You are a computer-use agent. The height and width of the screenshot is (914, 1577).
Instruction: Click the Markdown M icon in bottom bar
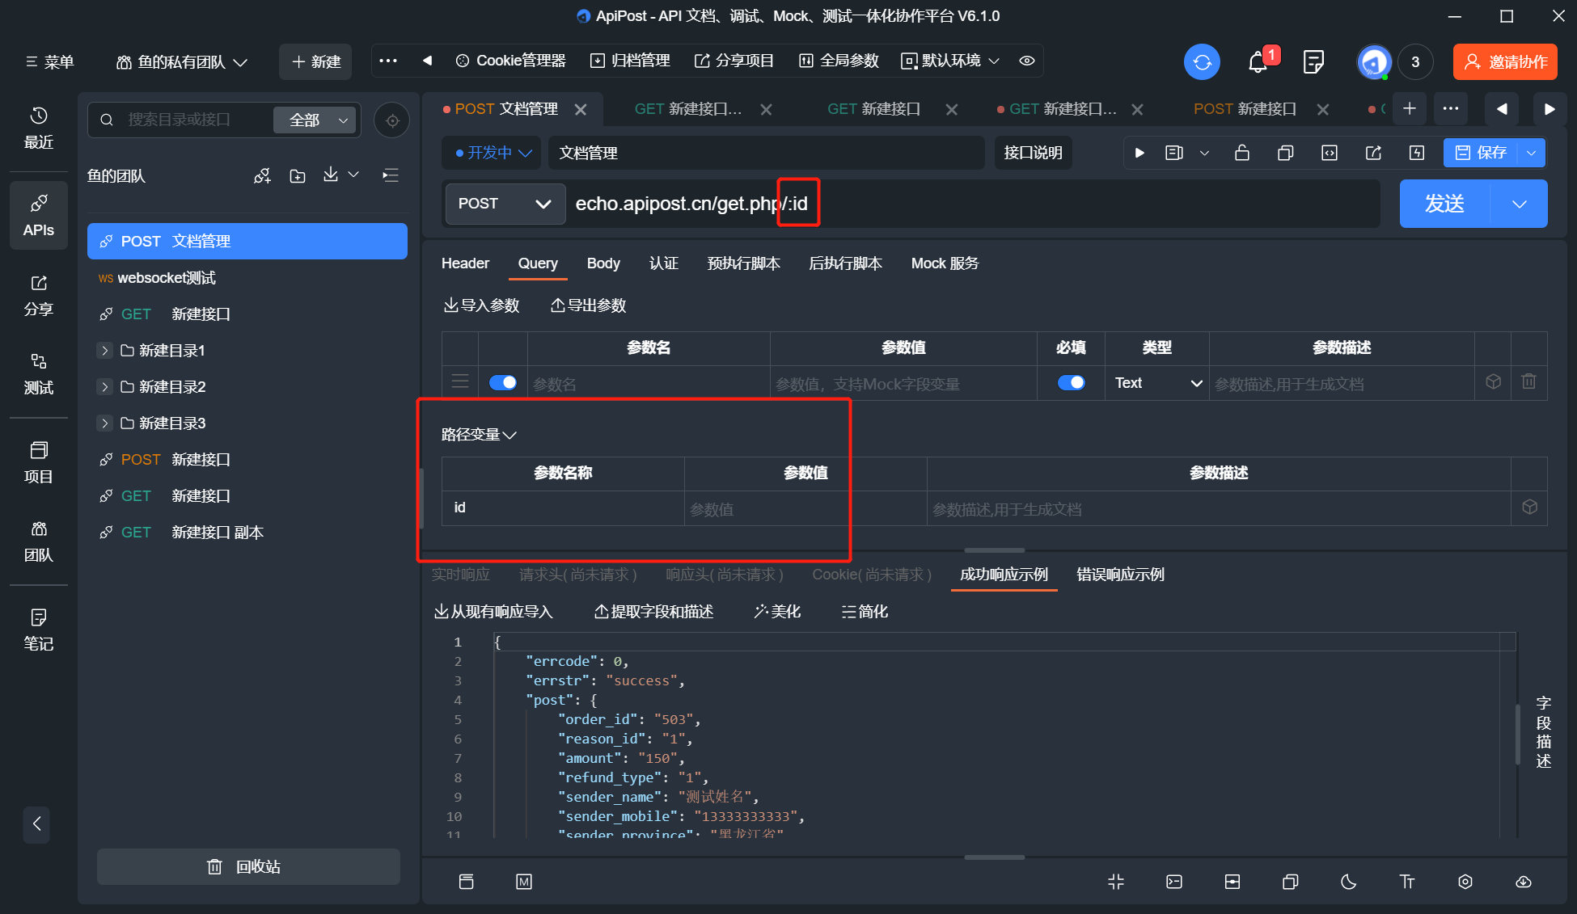(524, 882)
